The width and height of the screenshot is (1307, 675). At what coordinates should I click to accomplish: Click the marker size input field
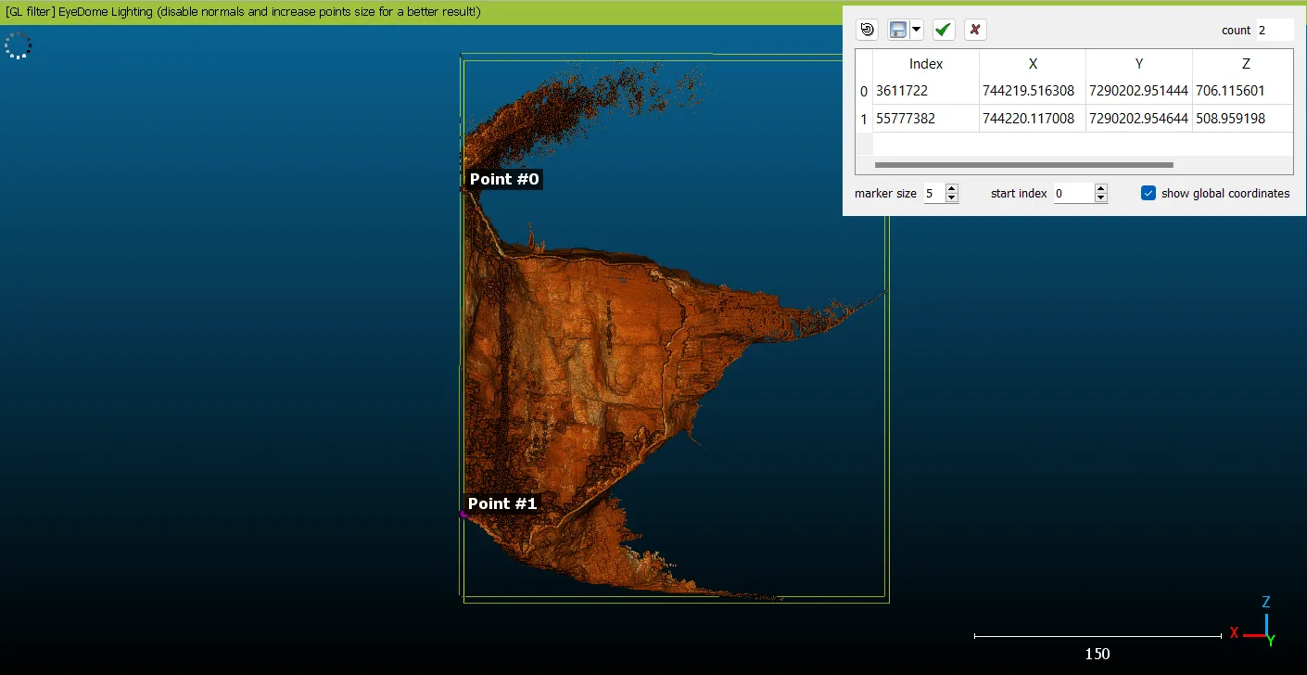(933, 194)
